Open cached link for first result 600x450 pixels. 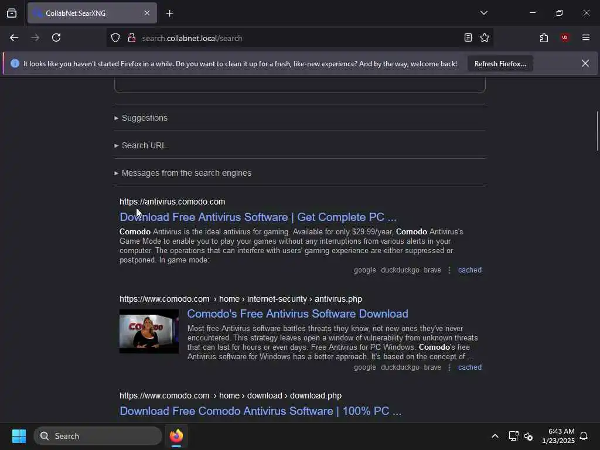click(x=470, y=270)
